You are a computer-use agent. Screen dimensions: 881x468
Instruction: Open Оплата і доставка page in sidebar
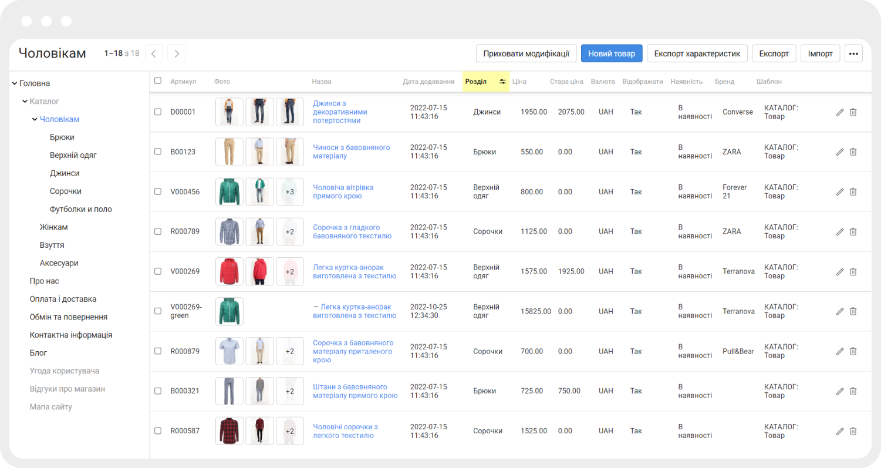[x=63, y=299]
